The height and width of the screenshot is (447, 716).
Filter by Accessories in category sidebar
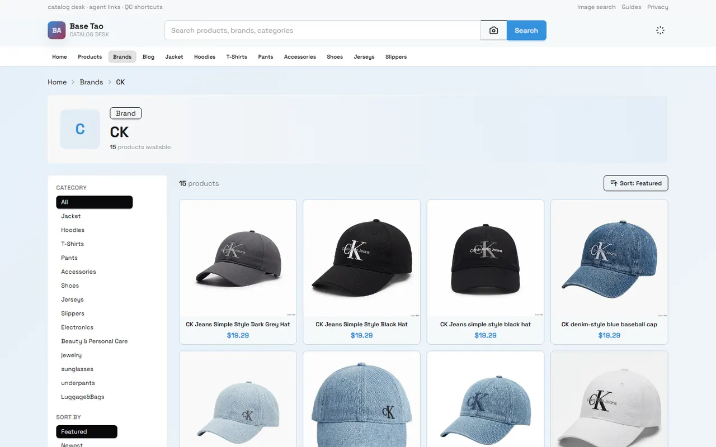(x=78, y=272)
